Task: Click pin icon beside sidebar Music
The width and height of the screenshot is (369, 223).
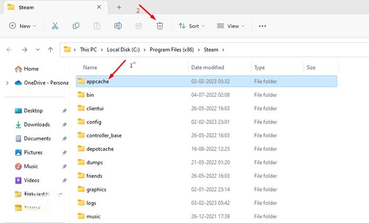Action: (x=64, y=166)
